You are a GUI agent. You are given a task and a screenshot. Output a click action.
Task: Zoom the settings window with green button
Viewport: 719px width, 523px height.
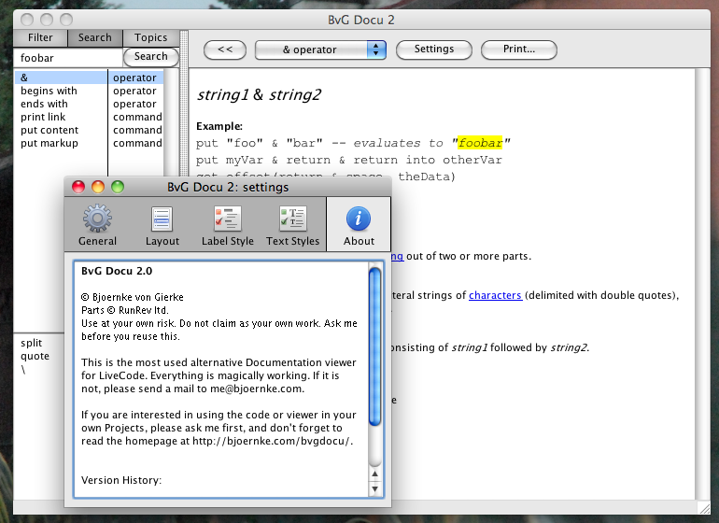tap(118, 187)
